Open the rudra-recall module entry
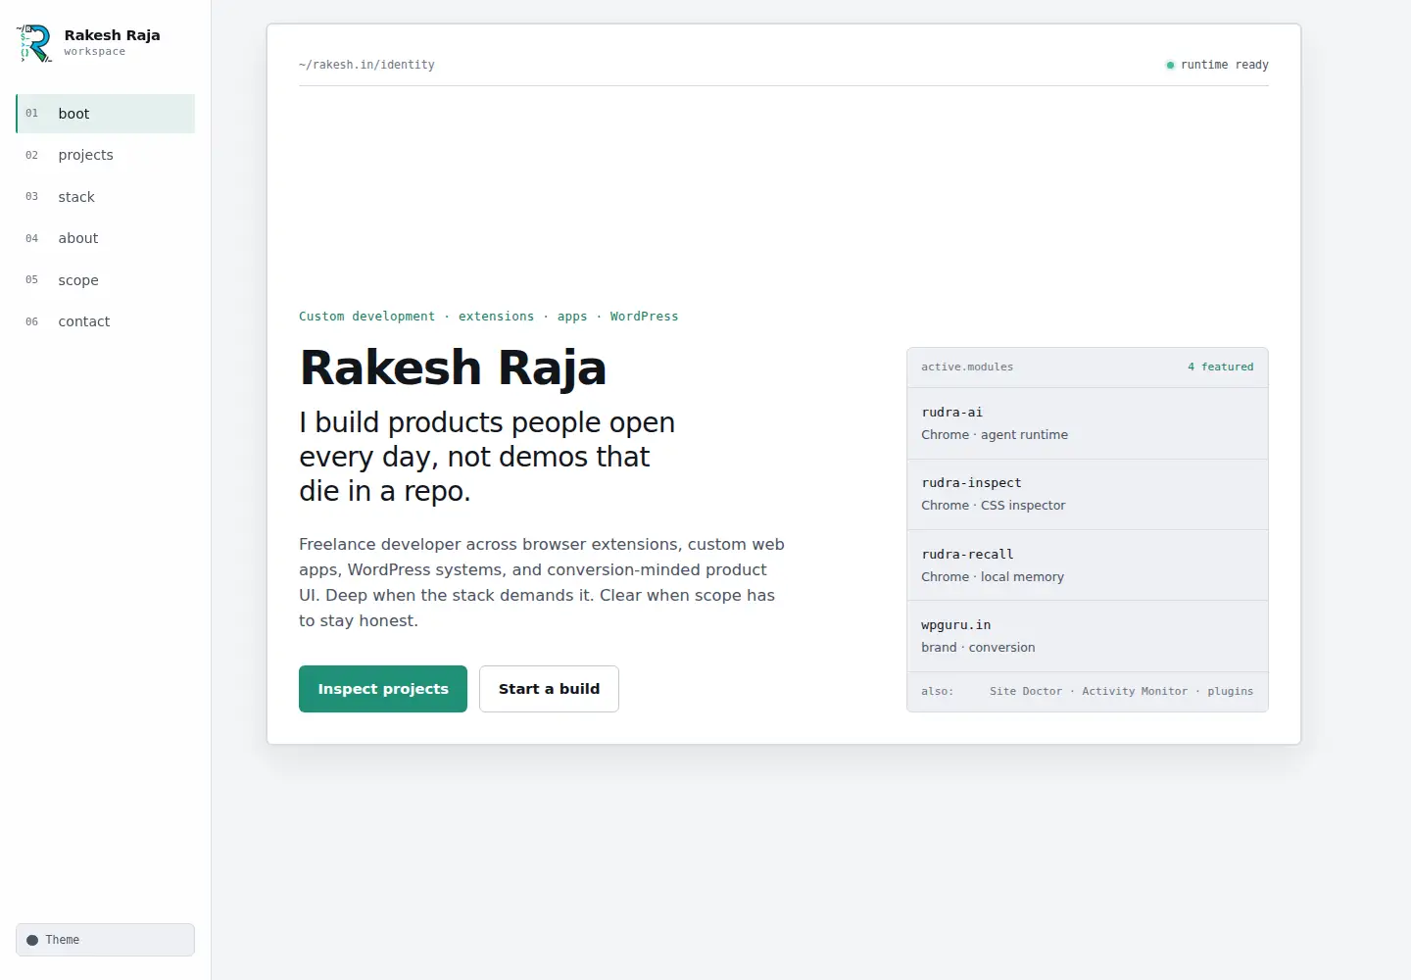 point(1088,565)
